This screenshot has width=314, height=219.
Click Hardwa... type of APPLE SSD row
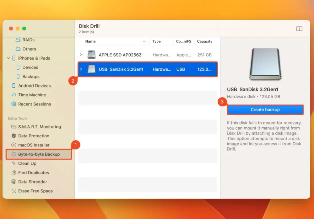[x=162, y=55]
